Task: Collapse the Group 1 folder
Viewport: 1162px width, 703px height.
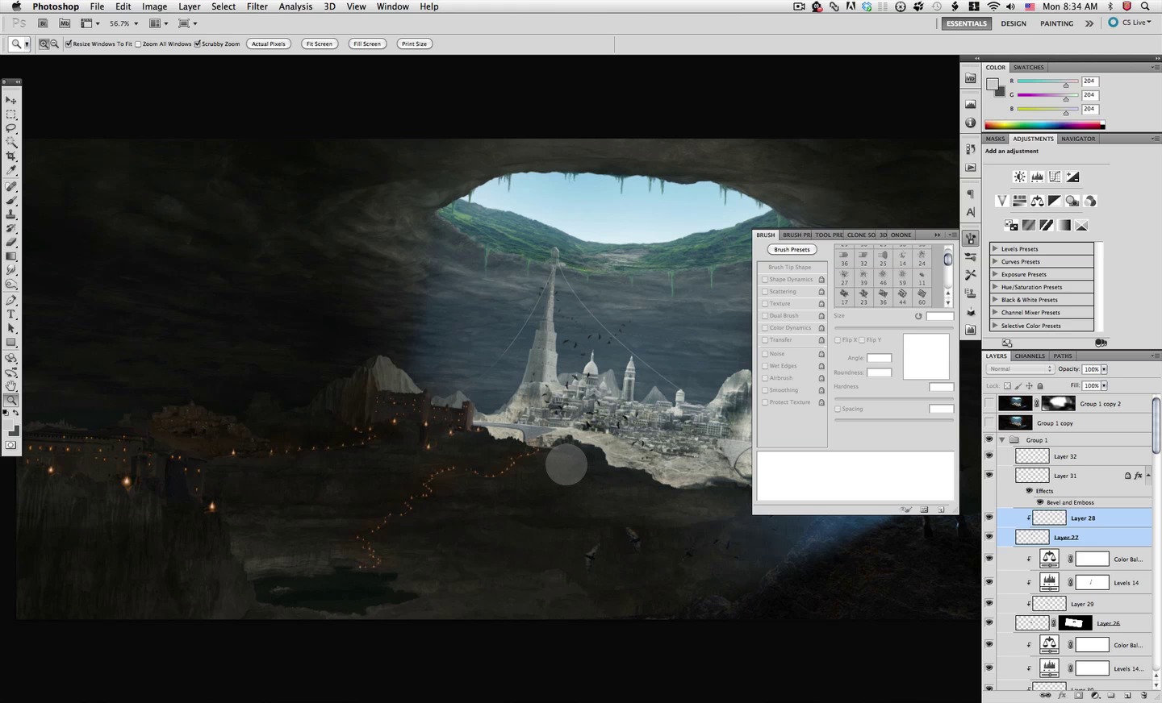Action: click(x=1002, y=440)
